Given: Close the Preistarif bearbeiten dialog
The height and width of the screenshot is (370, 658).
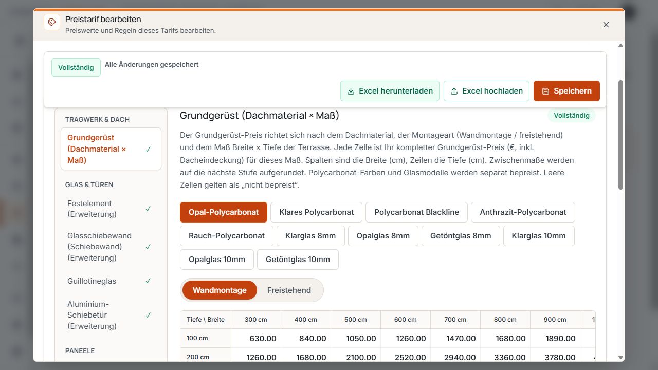Looking at the screenshot, I should coord(606,25).
